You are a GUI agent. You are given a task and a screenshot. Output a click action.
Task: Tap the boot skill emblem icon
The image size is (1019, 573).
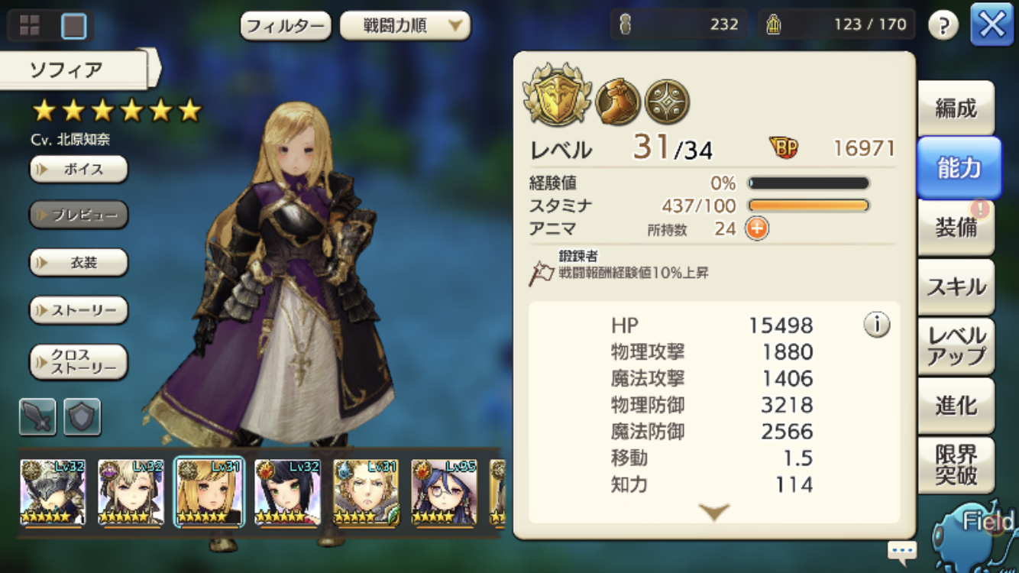618,102
